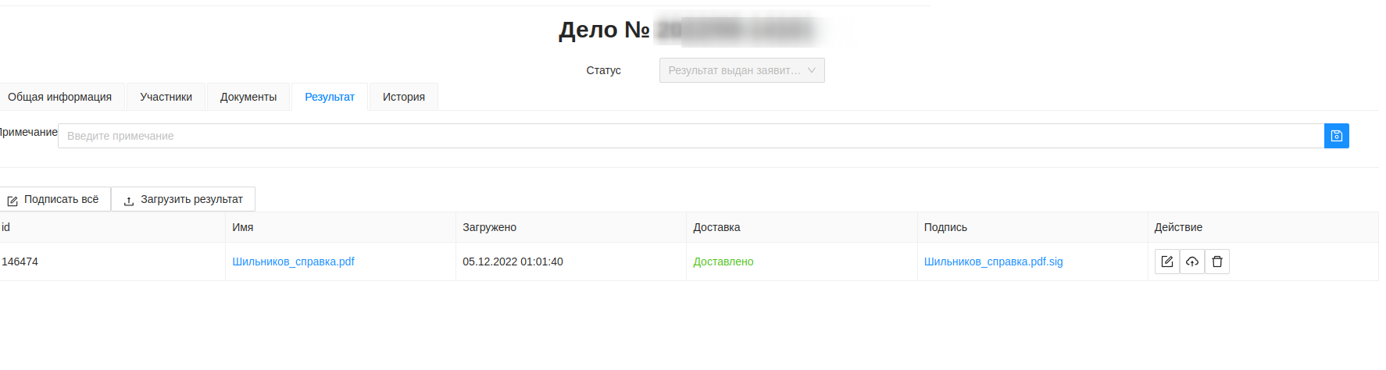
Task: Click the Загружено column header
Action: [489, 227]
